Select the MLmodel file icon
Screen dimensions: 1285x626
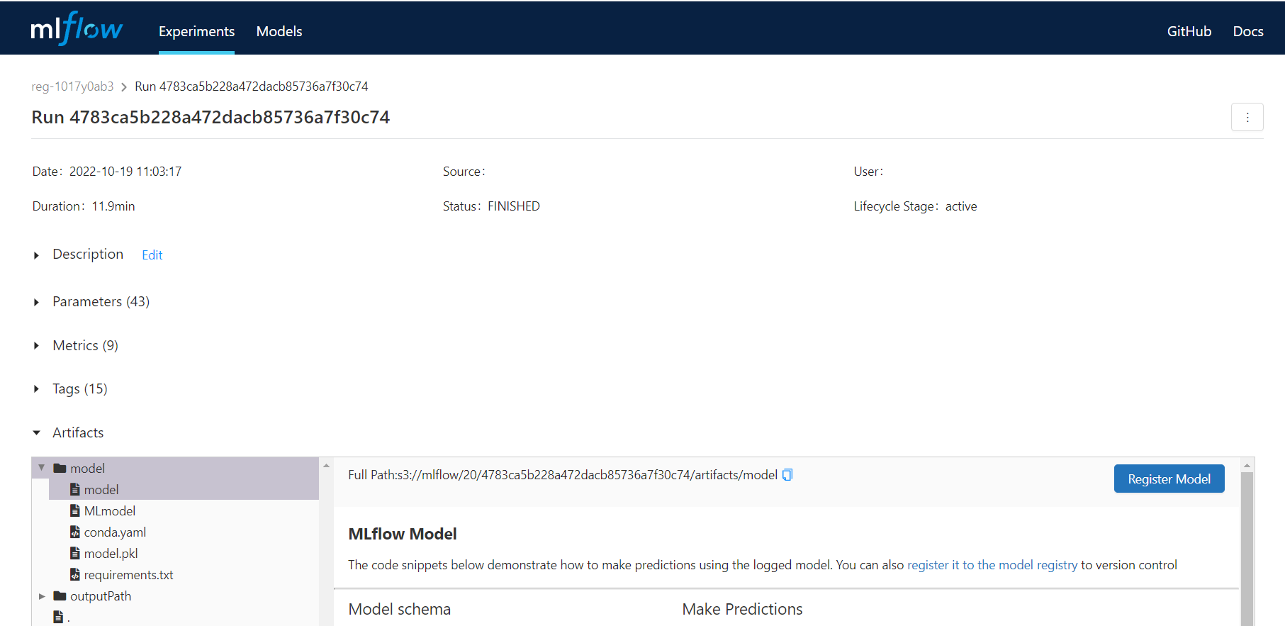[x=75, y=511]
